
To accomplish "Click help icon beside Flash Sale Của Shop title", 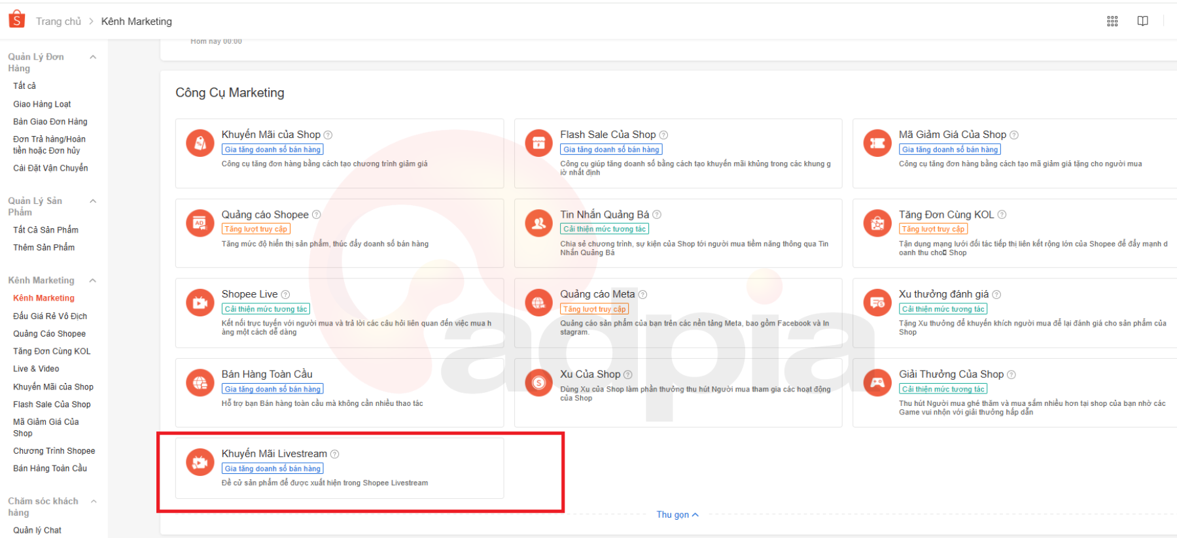I will point(663,135).
